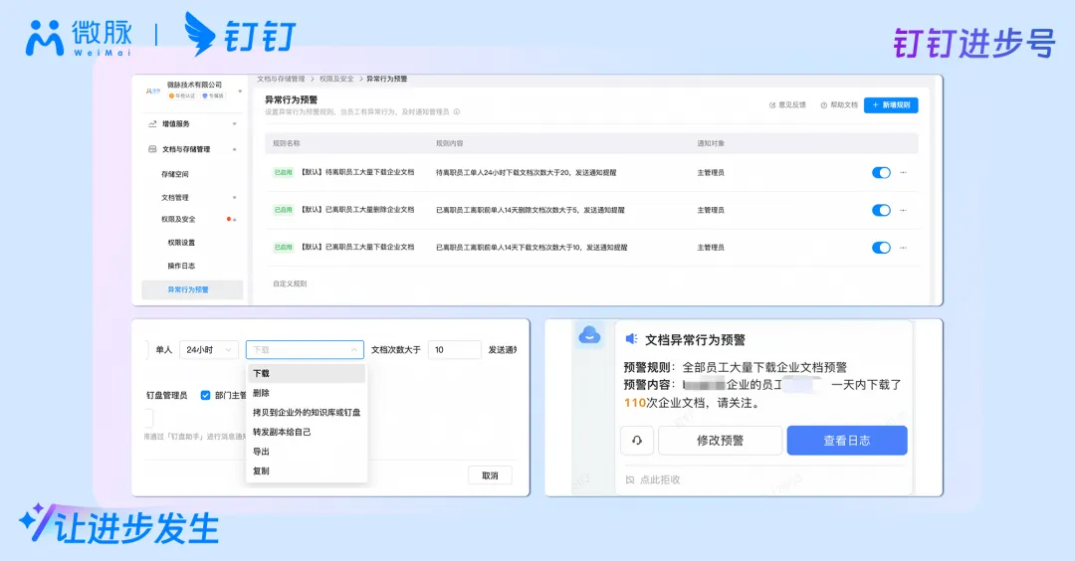This screenshot has height=561, width=1075.
Task: Click the reject icon beside 点此拒收
Action: (630, 480)
